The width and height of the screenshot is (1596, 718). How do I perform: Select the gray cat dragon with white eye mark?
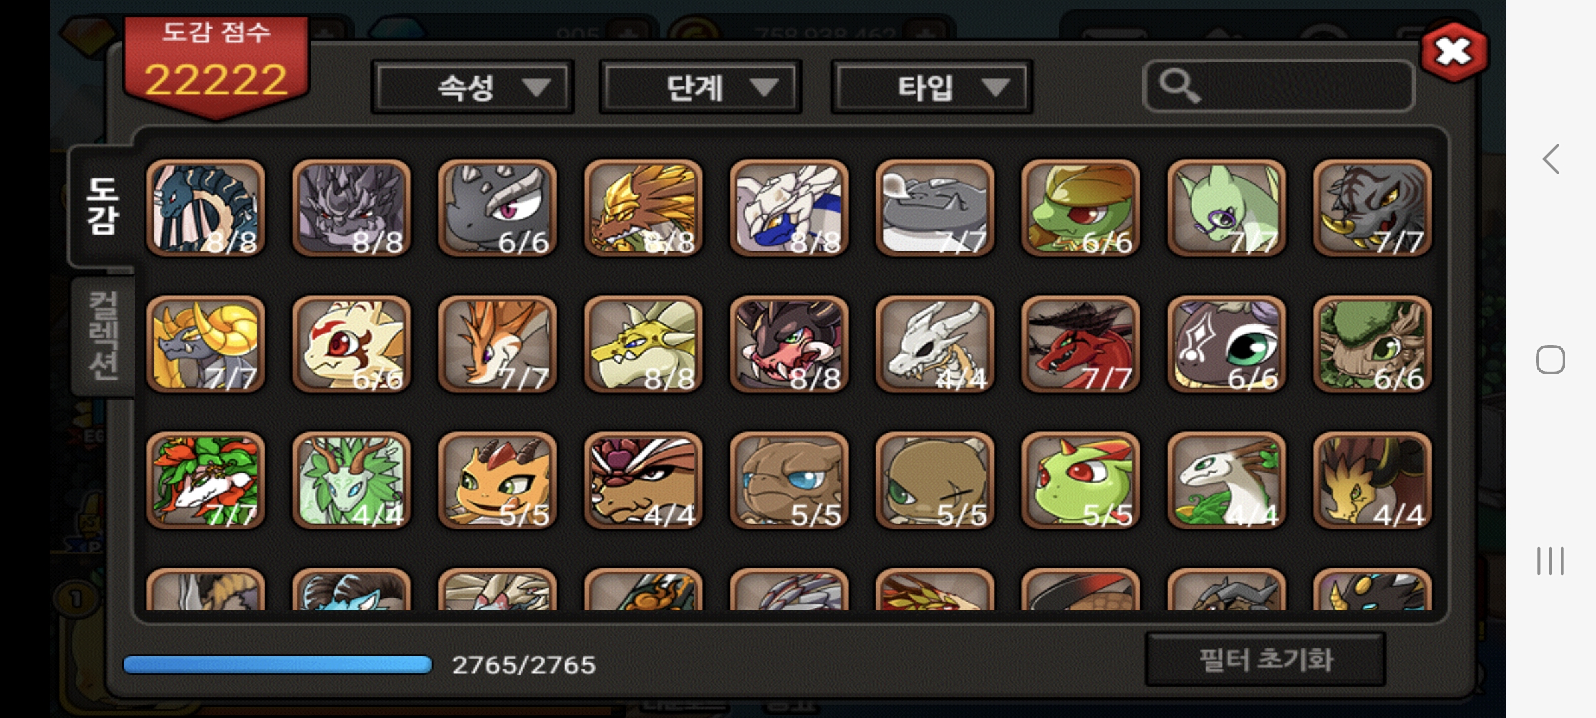[1227, 344]
